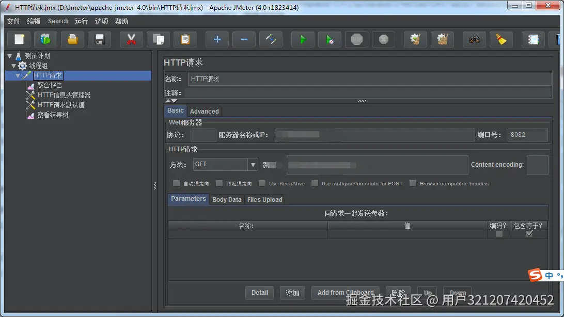
Task: Select HTTP请求默认值 in tree
Action: tap(61, 105)
